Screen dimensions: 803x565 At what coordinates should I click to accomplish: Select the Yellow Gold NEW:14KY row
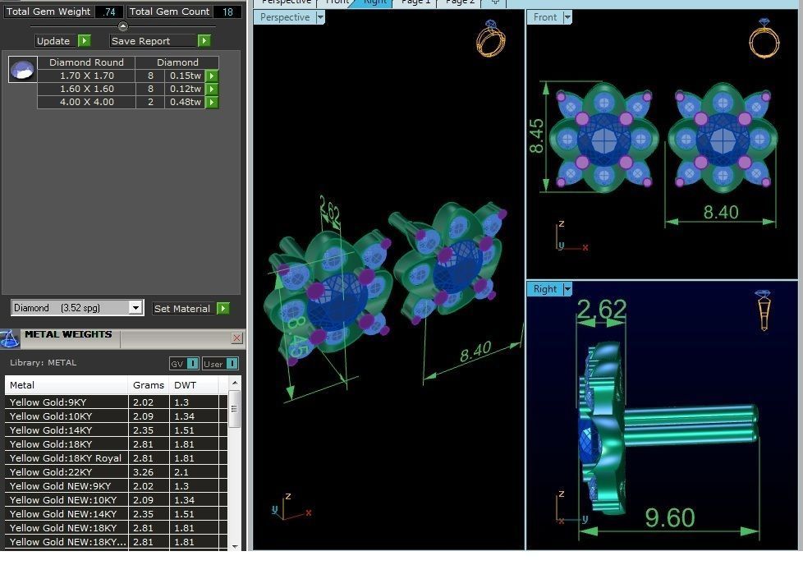[x=116, y=514]
